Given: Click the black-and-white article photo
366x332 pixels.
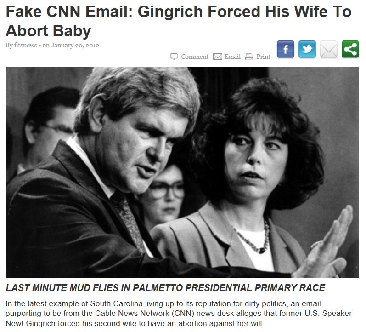Looking at the screenshot, I should [x=182, y=172].
